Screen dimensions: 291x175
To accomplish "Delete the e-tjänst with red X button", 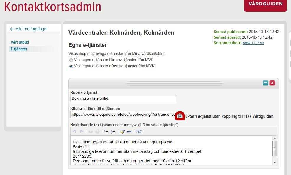I will pyautogui.click(x=272, y=83).
